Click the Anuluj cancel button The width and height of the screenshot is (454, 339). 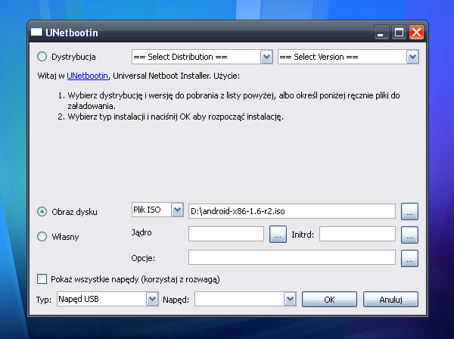390,300
